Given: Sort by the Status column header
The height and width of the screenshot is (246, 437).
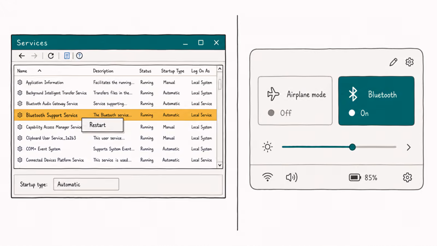Looking at the screenshot, I should (x=145, y=71).
